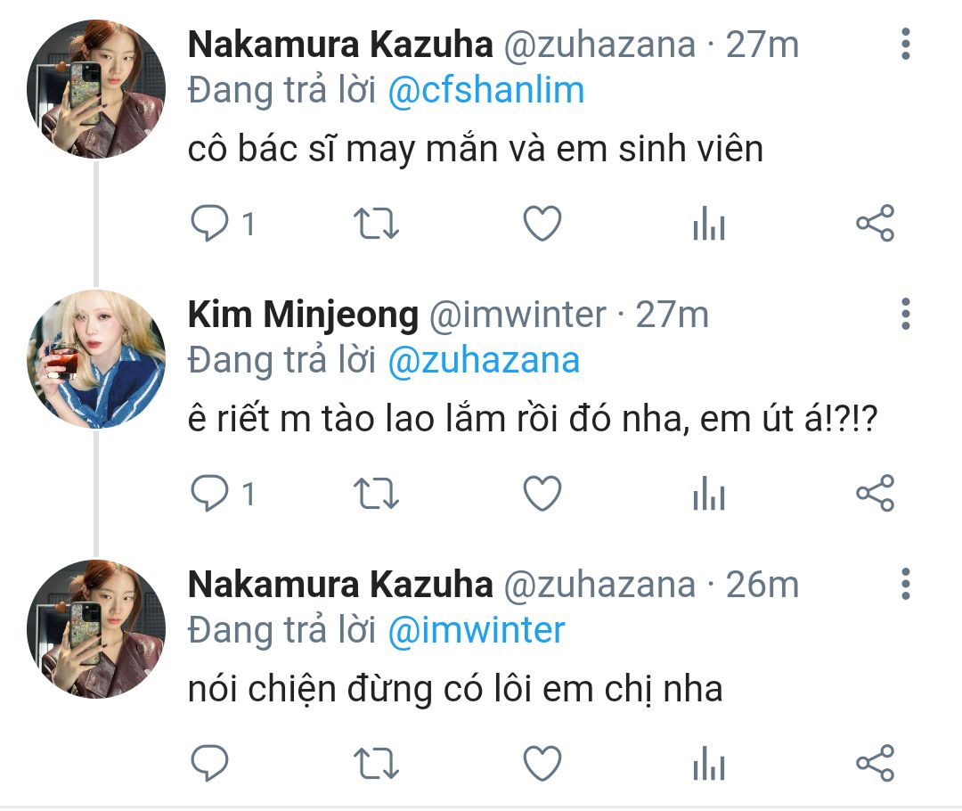View analytics of Kazuha's first tweet
Image resolution: width=962 pixels, height=811 pixels.
coord(709,223)
